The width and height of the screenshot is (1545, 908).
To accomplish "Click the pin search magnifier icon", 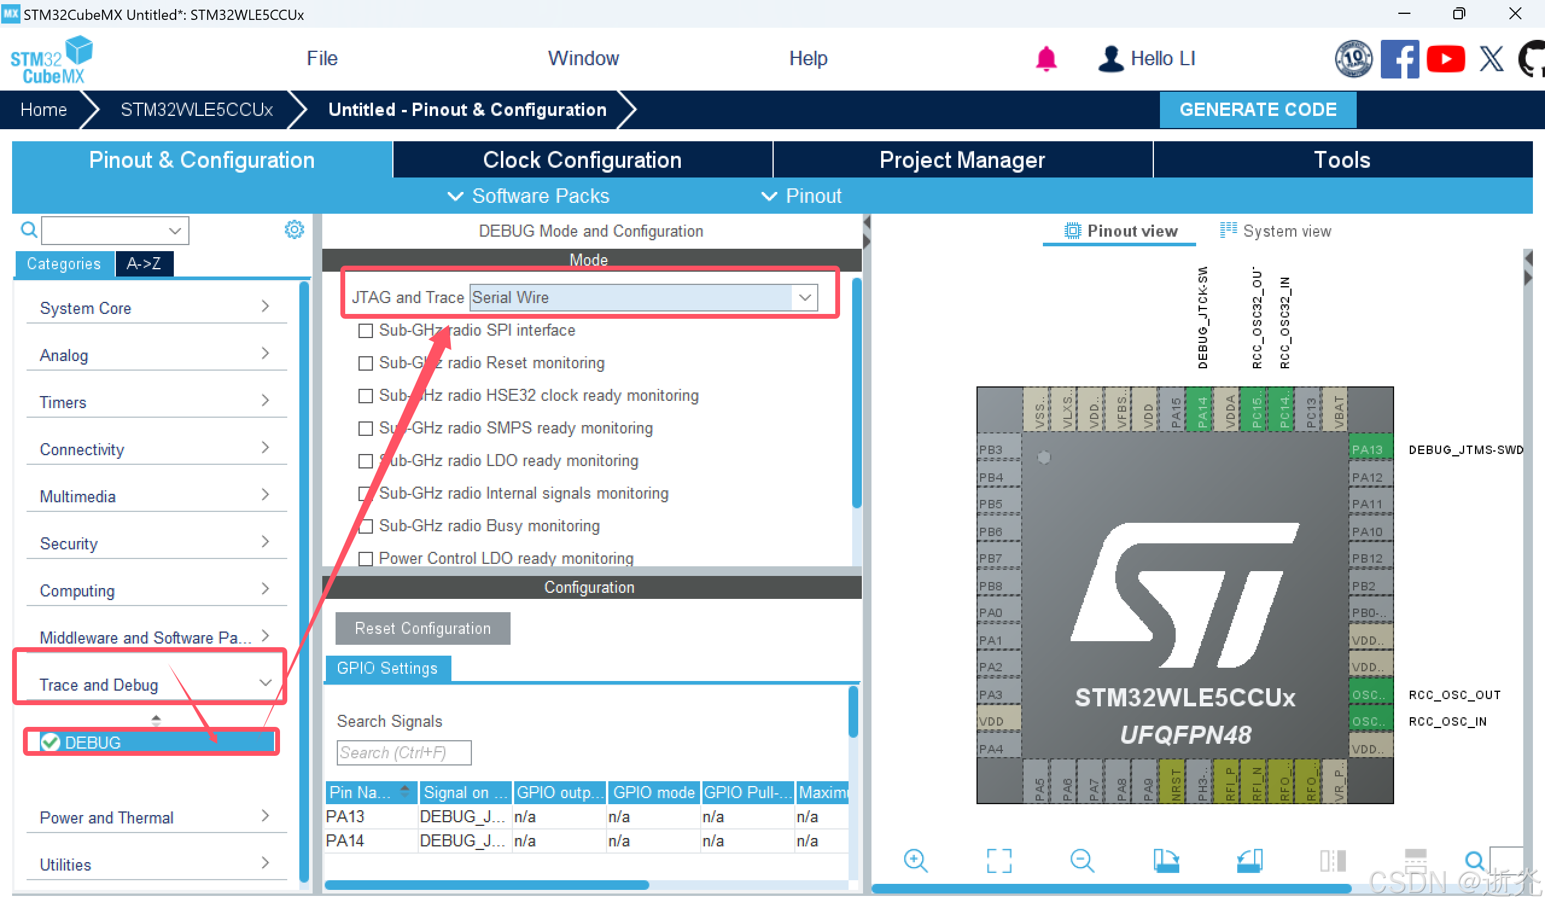I will coord(1474,861).
